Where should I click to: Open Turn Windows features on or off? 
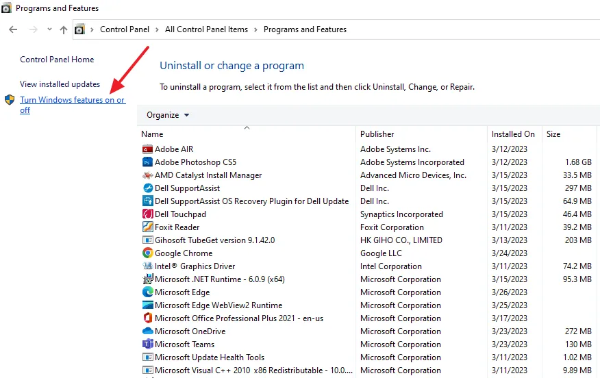[73, 105]
